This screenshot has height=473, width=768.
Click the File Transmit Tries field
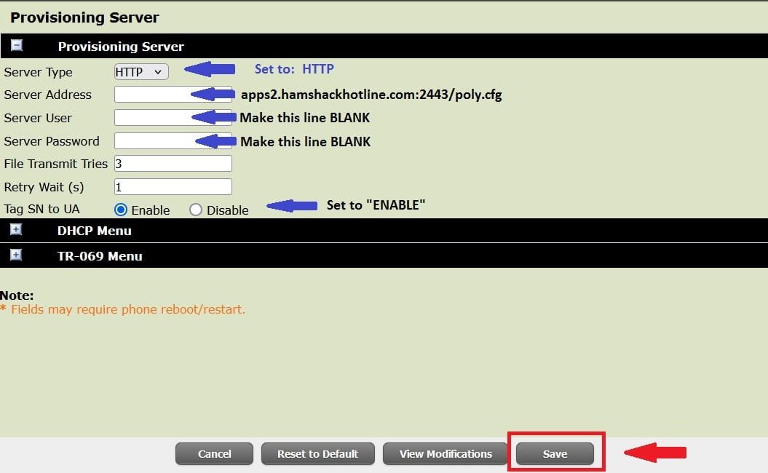tap(173, 164)
